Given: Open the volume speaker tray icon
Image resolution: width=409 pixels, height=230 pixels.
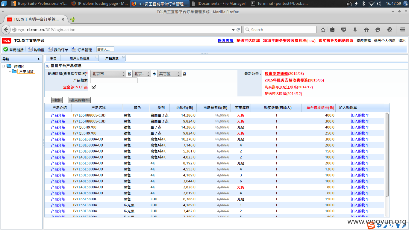Looking at the screenshot, I should click(379, 4).
